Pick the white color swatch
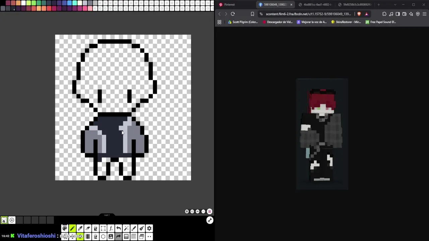The height and width of the screenshot is (241, 429). pos(23,3)
